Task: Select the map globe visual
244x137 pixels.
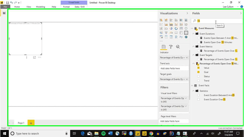Action: pyautogui.click(x=186, y=29)
